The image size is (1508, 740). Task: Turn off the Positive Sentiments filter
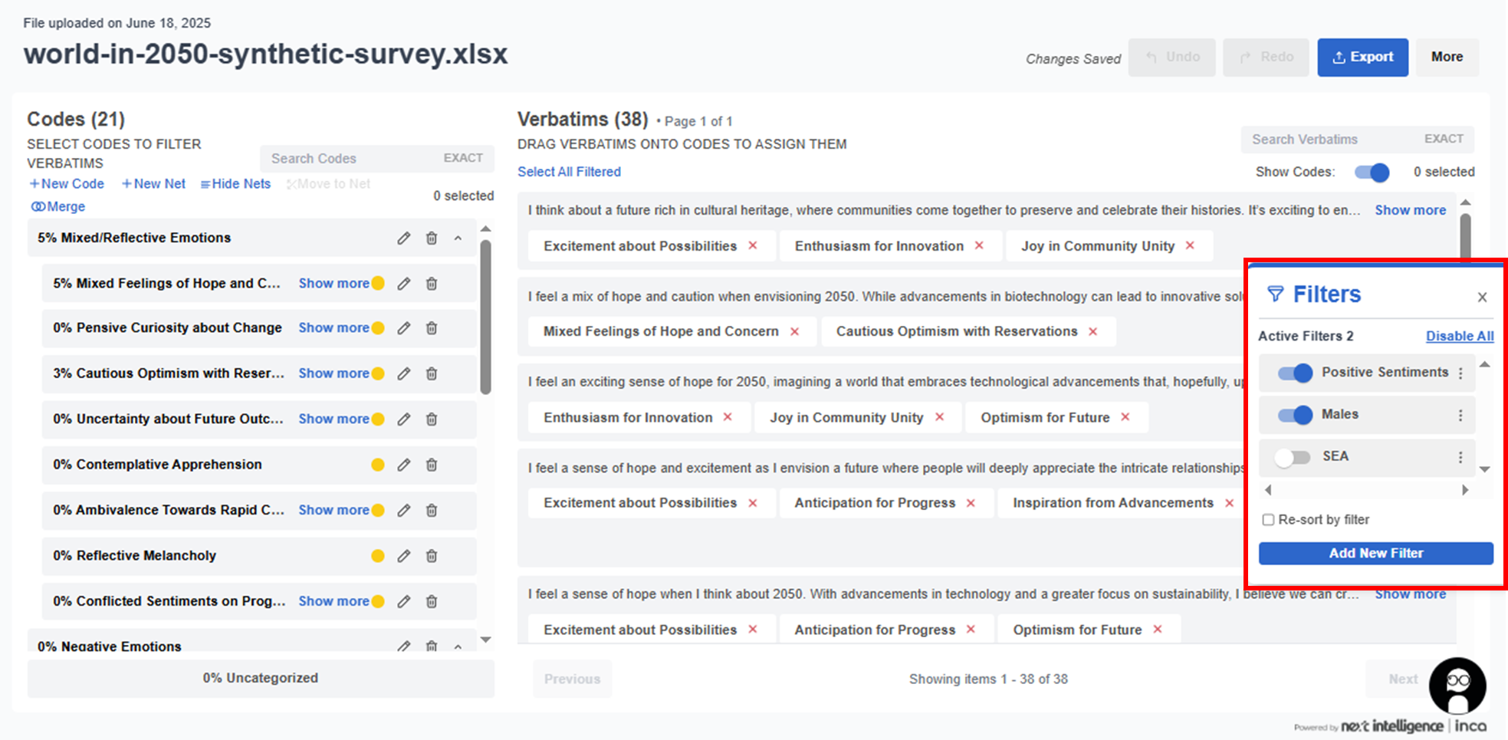point(1295,373)
